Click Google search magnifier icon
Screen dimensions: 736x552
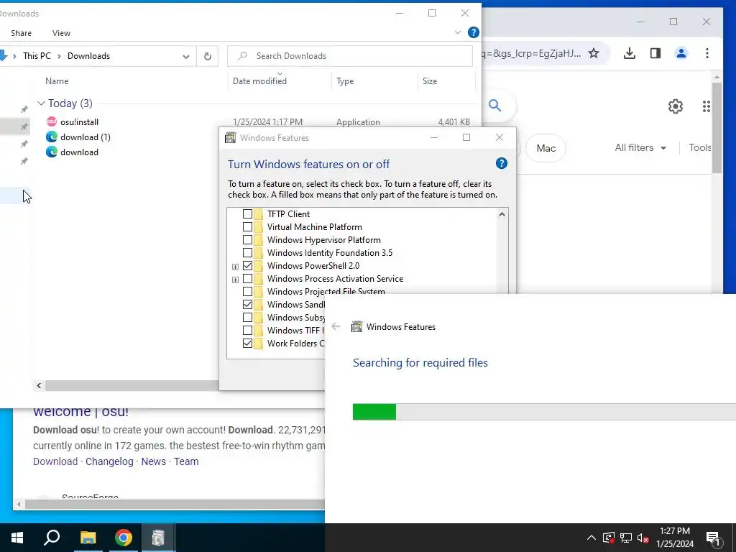[x=494, y=105]
